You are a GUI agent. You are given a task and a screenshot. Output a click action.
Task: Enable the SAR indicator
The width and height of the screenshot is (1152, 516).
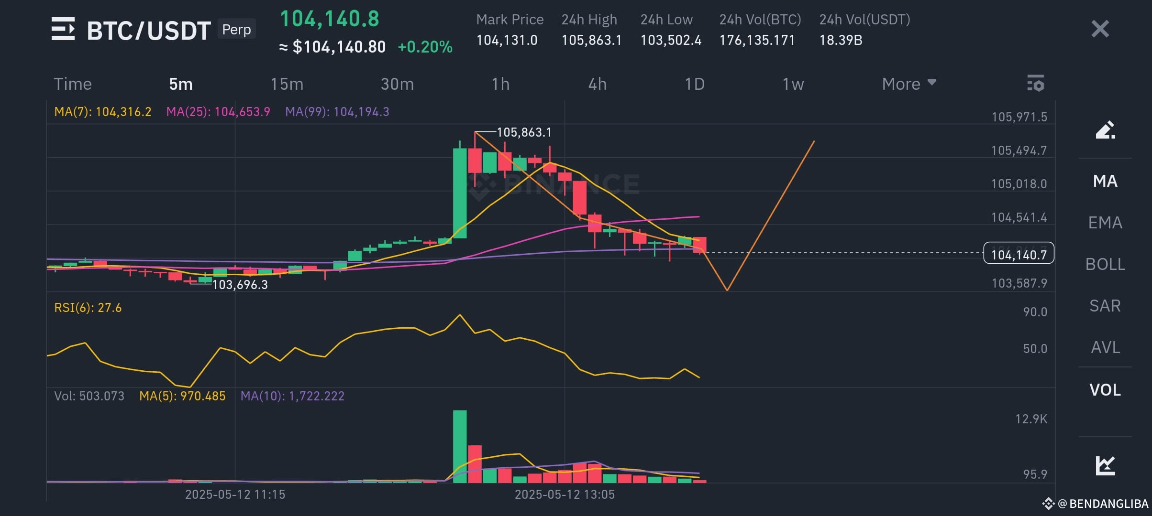click(1105, 306)
